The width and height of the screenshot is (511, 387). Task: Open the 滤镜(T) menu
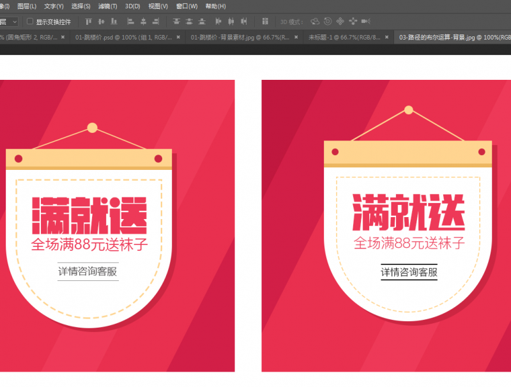108,6
